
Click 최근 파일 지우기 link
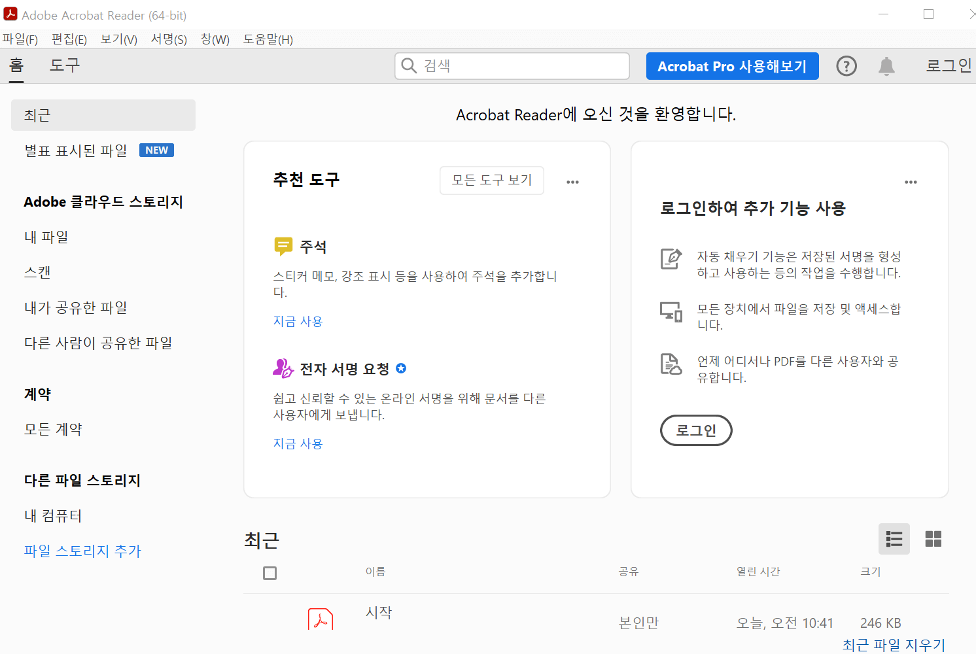[894, 645]
